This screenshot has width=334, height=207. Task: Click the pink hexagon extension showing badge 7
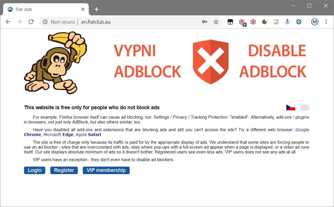tap(242, 22)
